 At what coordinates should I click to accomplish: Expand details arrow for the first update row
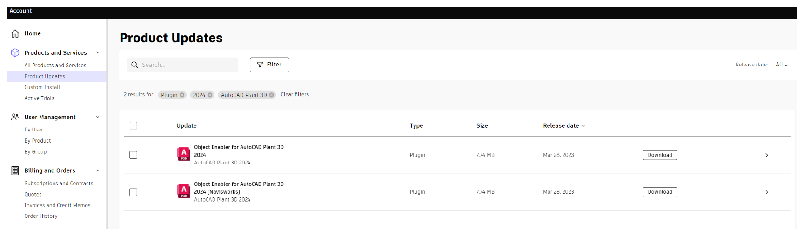click(767, 155)
